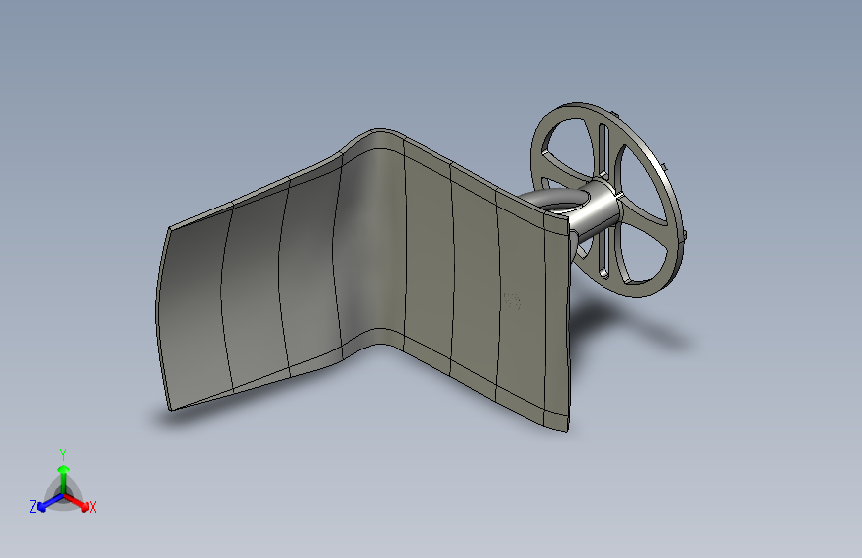Select the small tab on the wheel's right rim
This screenshot has width=862, height=558.
point(685,235)
